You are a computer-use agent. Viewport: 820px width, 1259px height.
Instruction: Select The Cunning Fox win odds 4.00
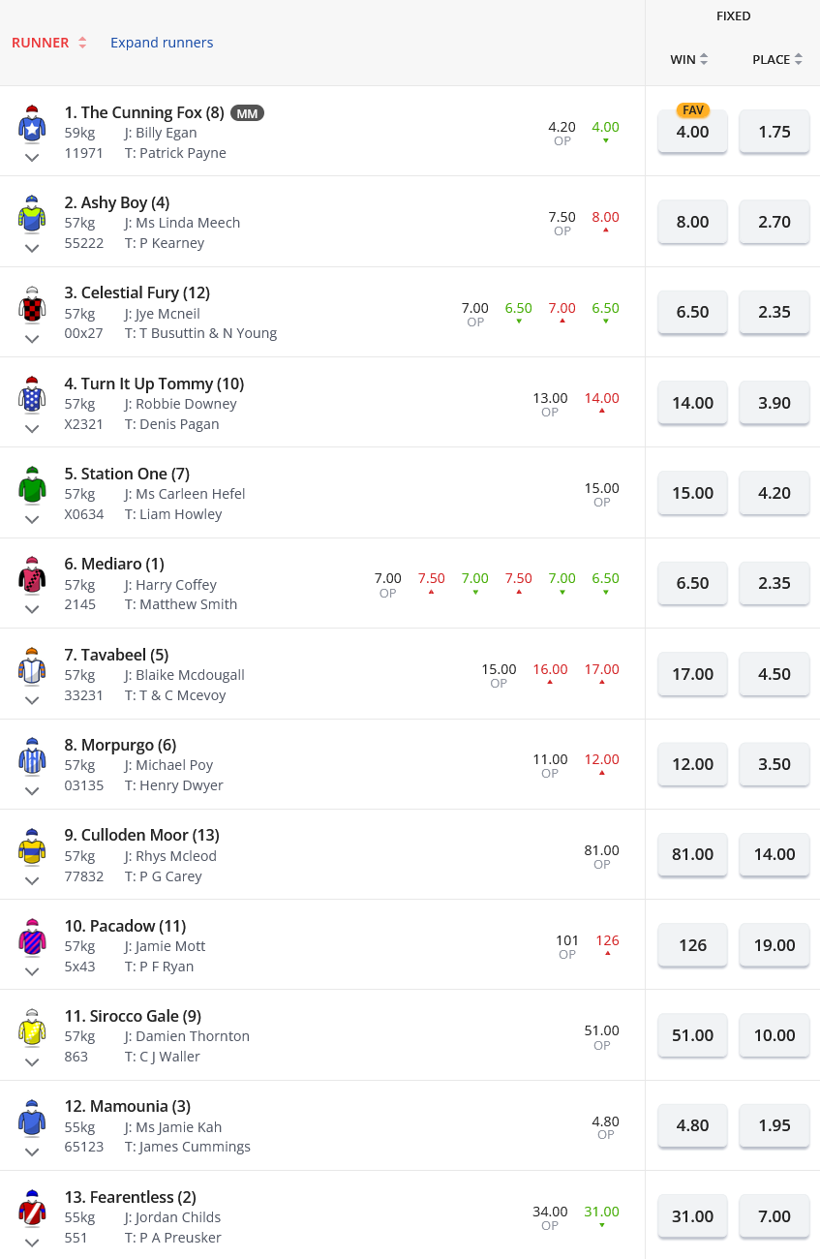coord(692,132)
